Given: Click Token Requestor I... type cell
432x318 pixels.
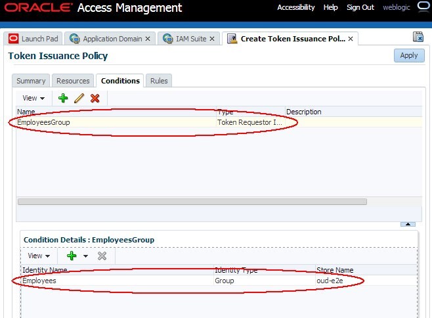Looking at the screenshot, I should click(x=250, y=122).
